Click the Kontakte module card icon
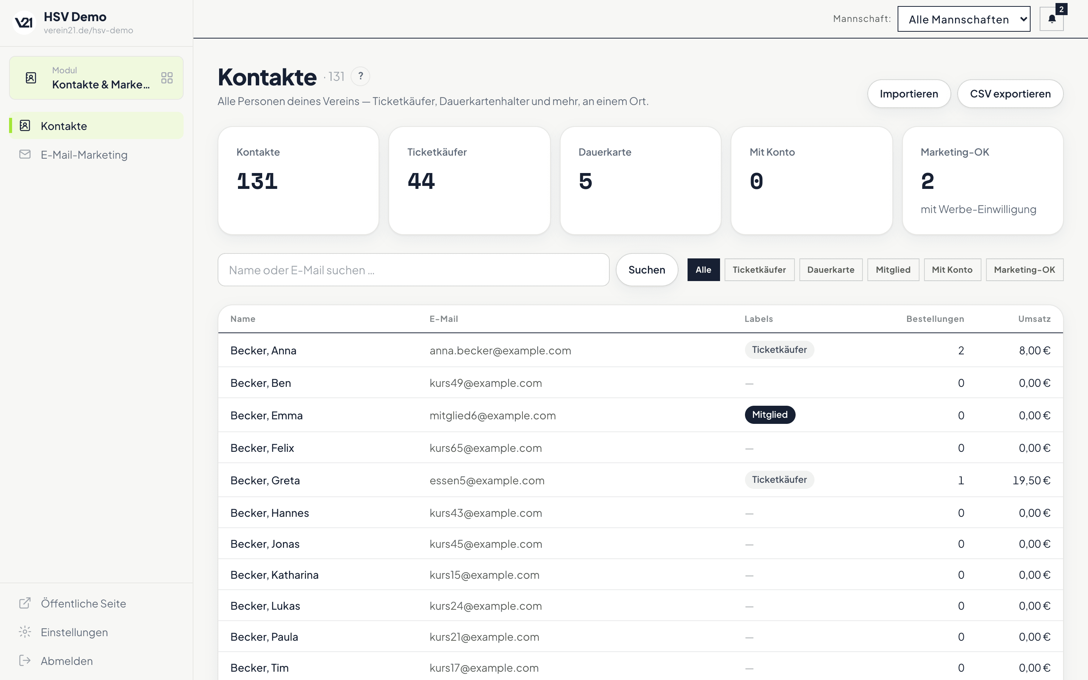The width and height of the screenshot is (1088, 680). pyautogui.click(x=31, y=78)
